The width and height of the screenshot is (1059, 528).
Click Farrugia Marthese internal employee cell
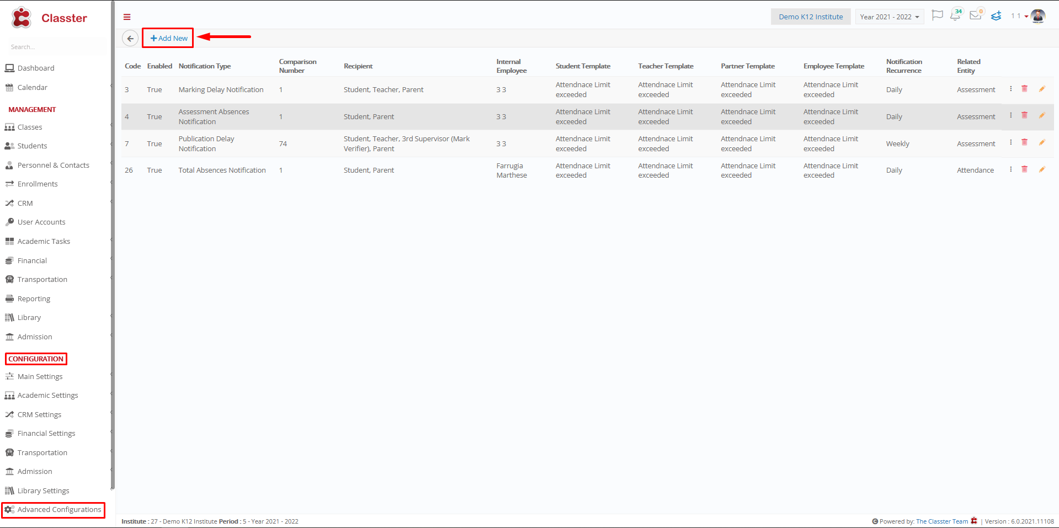pyautogui.click(x=512, y=170)
